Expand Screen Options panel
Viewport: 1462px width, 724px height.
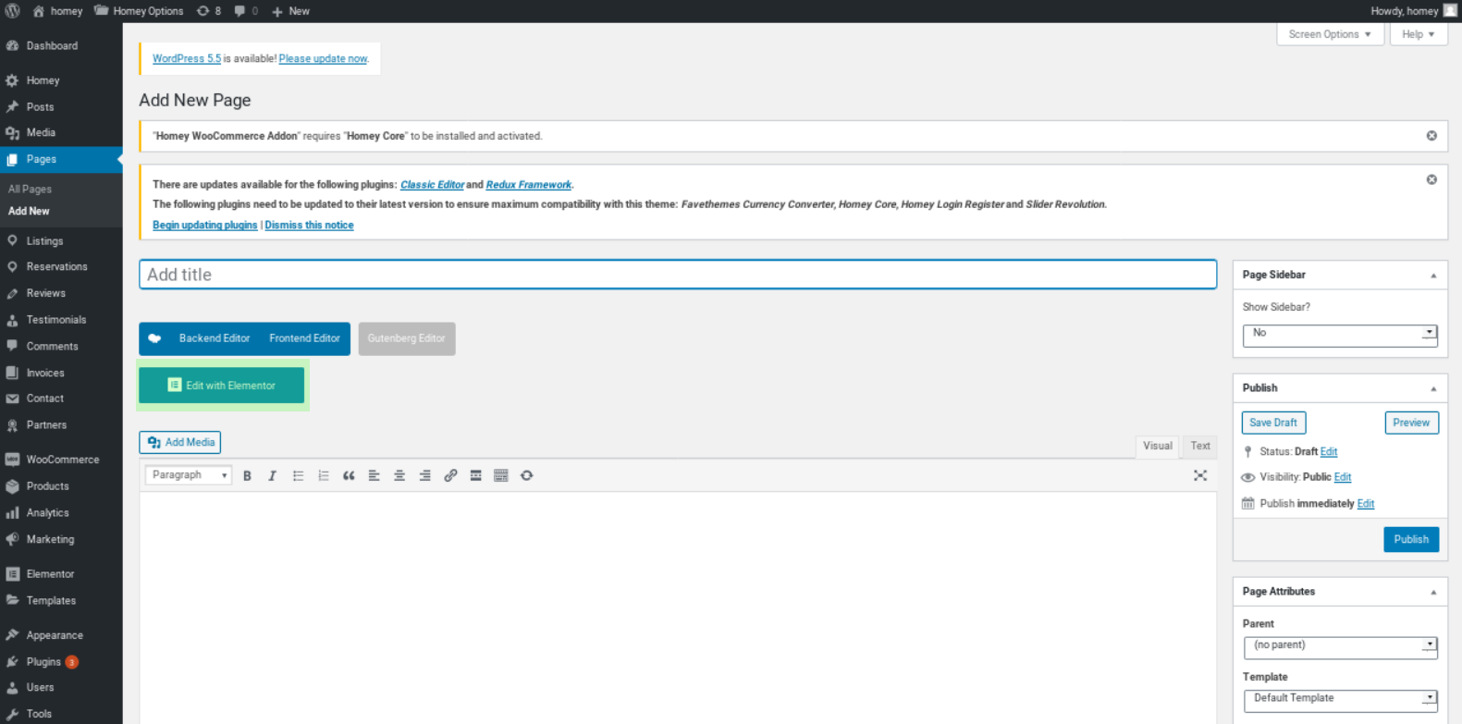click(1330, 34)
